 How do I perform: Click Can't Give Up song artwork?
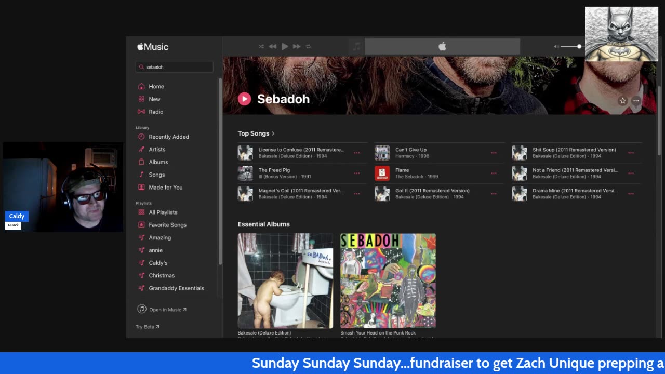pyautogui.click(x=382, y=153)
